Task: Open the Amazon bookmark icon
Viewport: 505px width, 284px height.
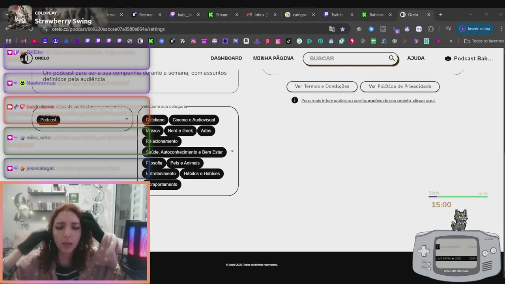Action: pyautogui.click(x=246, y=41)
